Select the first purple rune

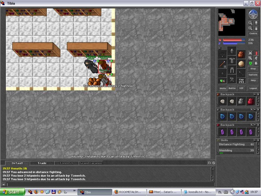223,132
